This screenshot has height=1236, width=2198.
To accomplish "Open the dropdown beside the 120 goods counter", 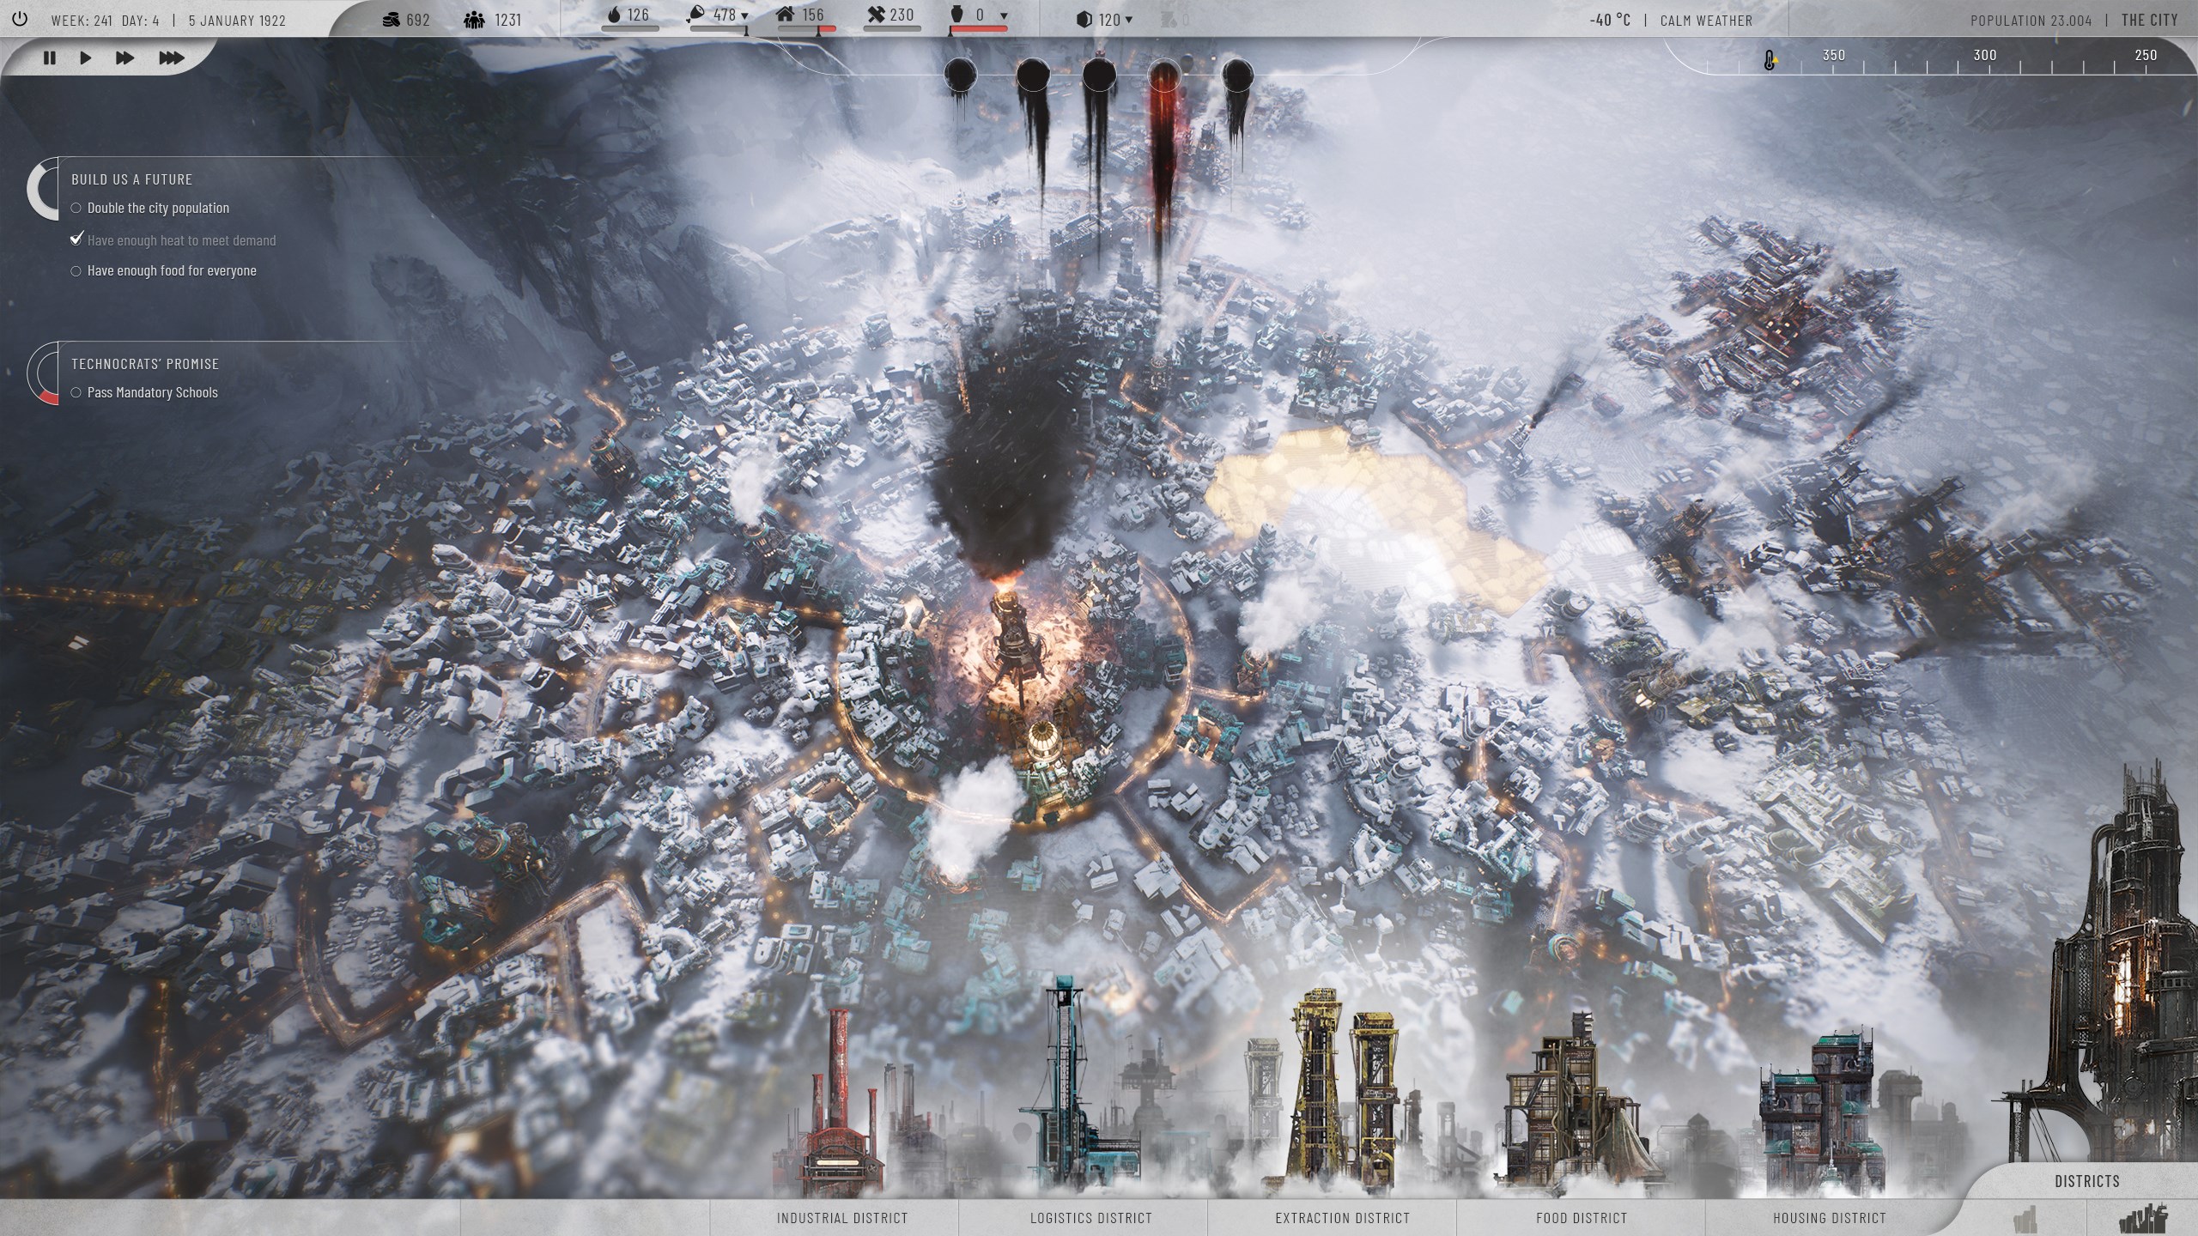I will tap(1131, 18).
